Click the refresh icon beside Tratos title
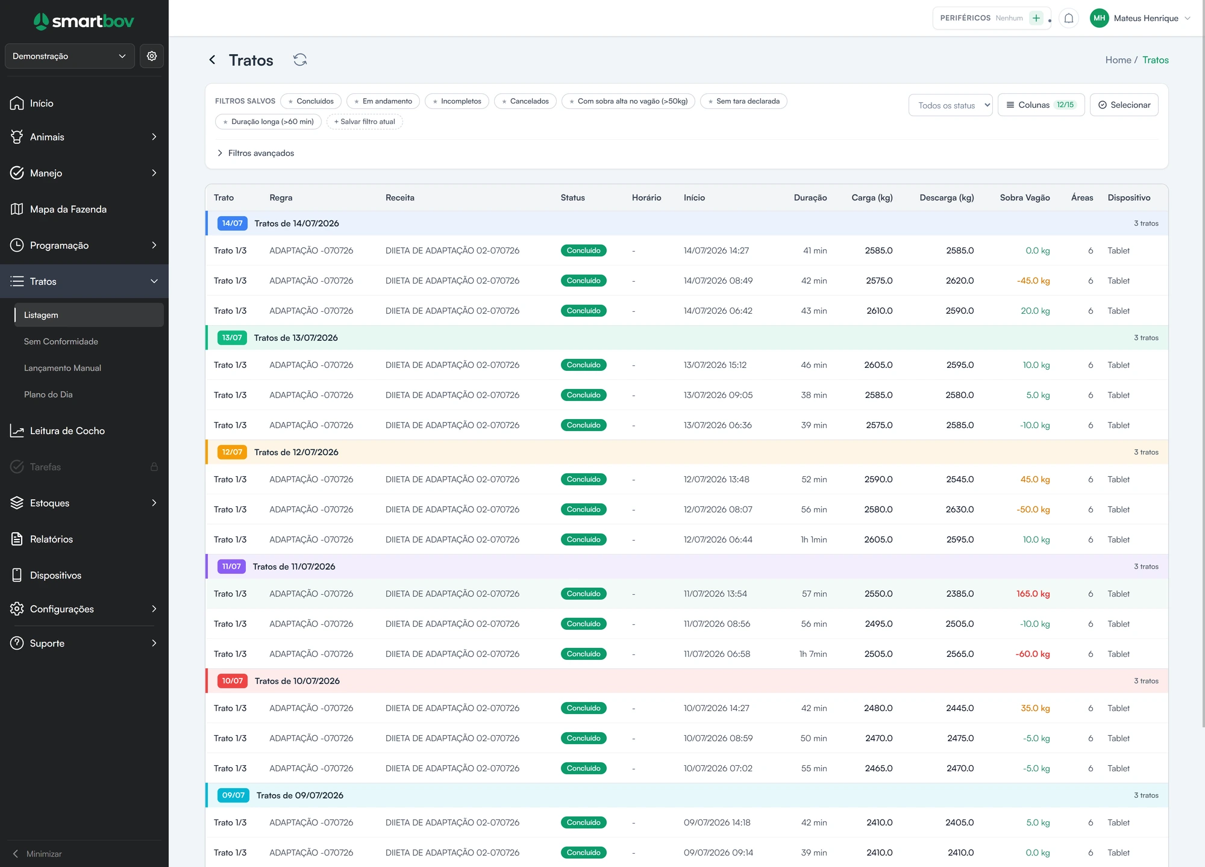Viewport: 1205px width, 867px height. [x=300, y=60]
